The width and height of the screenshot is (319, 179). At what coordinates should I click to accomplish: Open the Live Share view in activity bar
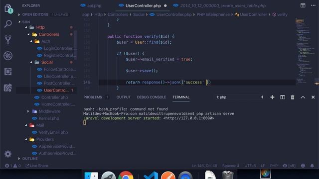[8, 88]
